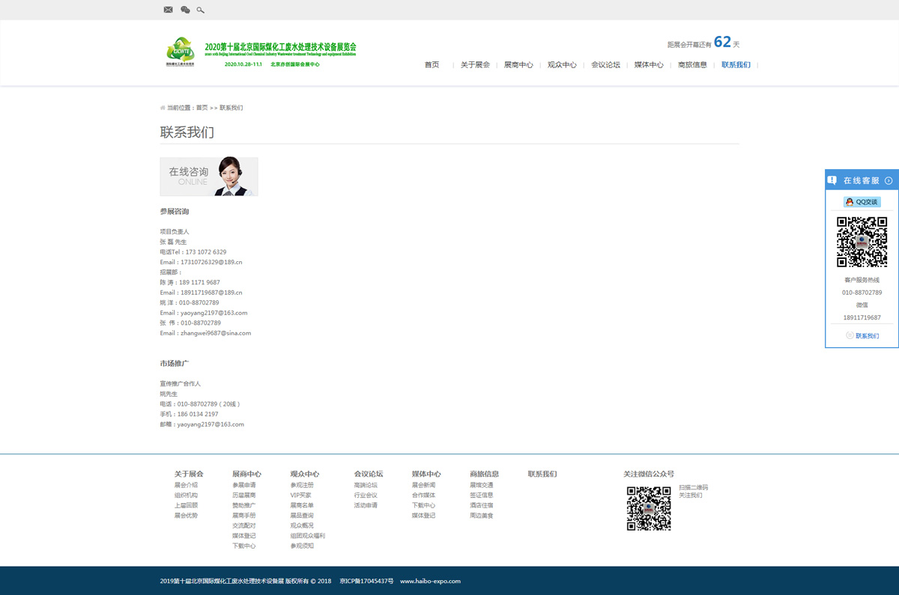Collapse the 在线客服 panel with arrow icon
Screen dimensions: 899x595
[889, 180]
